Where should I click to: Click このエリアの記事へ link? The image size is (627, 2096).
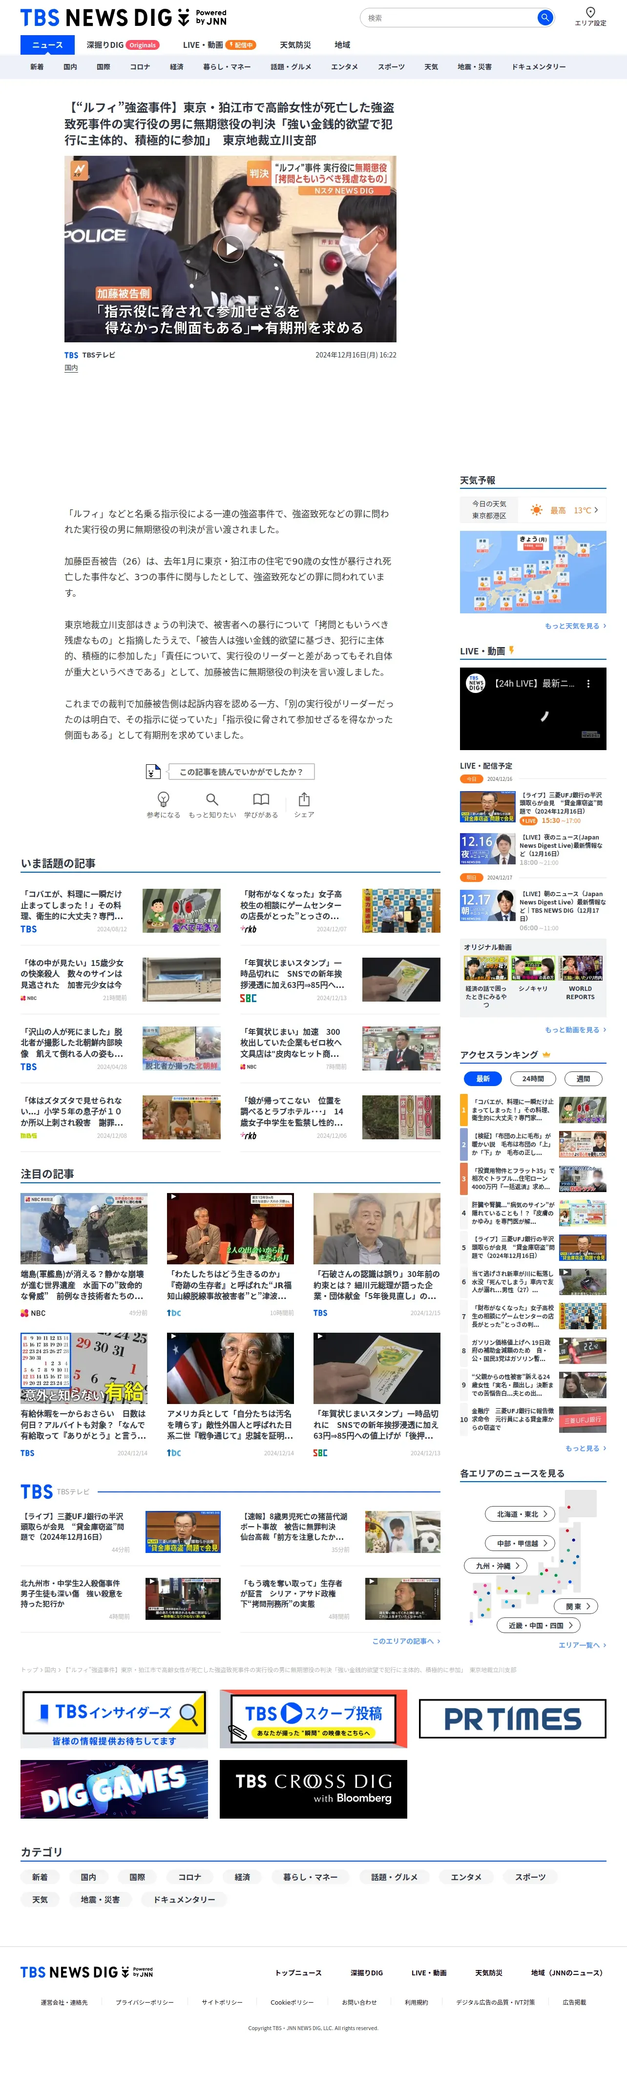pyautogui.click(x=406, y=1641)
